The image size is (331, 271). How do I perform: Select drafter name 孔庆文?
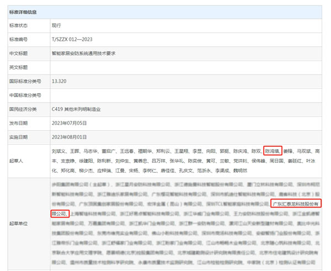coord(185,171)
